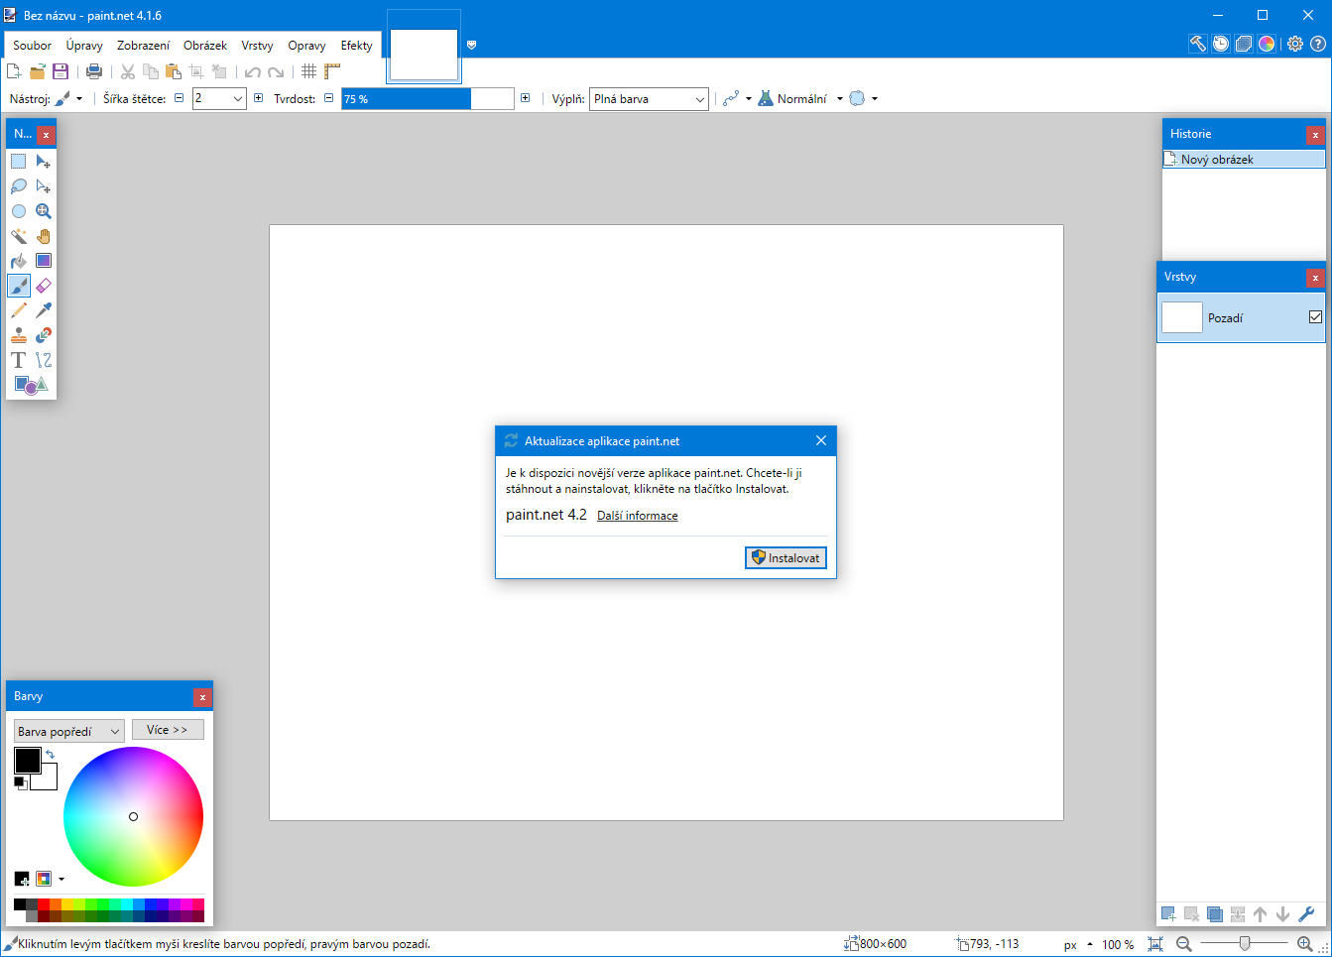Click the Tvrdost hardness slider bar
Viewport: 1332px width, 957px height.
(x=427, y=98)
